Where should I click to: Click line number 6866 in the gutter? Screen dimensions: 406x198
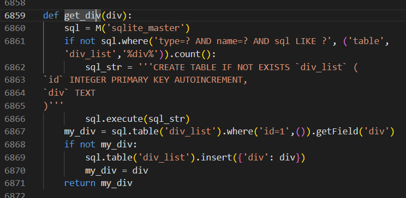pos(15,119)
